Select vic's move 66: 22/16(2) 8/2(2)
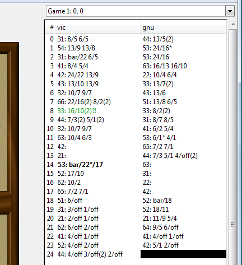This screenshot has height=265, width=242. 84,102
